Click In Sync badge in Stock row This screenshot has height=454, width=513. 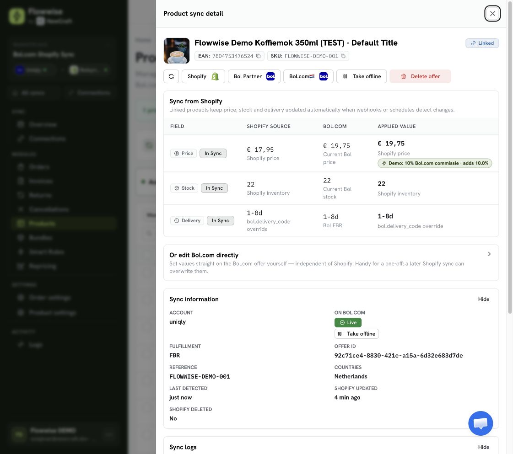(x=214, y=188)
